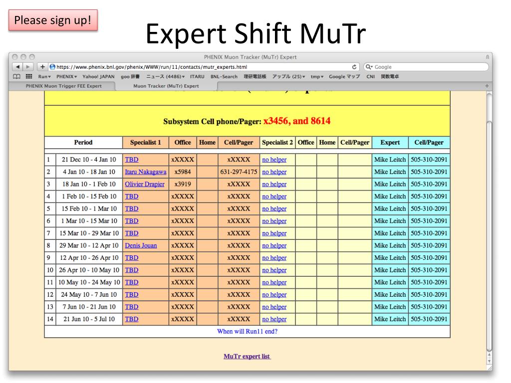511x383 pixels.
Task: Click the x3919 office cell
Action: (183, 185)
